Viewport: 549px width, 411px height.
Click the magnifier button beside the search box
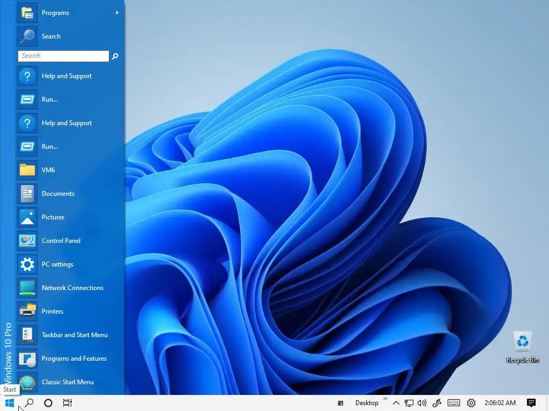click(x=115, y=56)
